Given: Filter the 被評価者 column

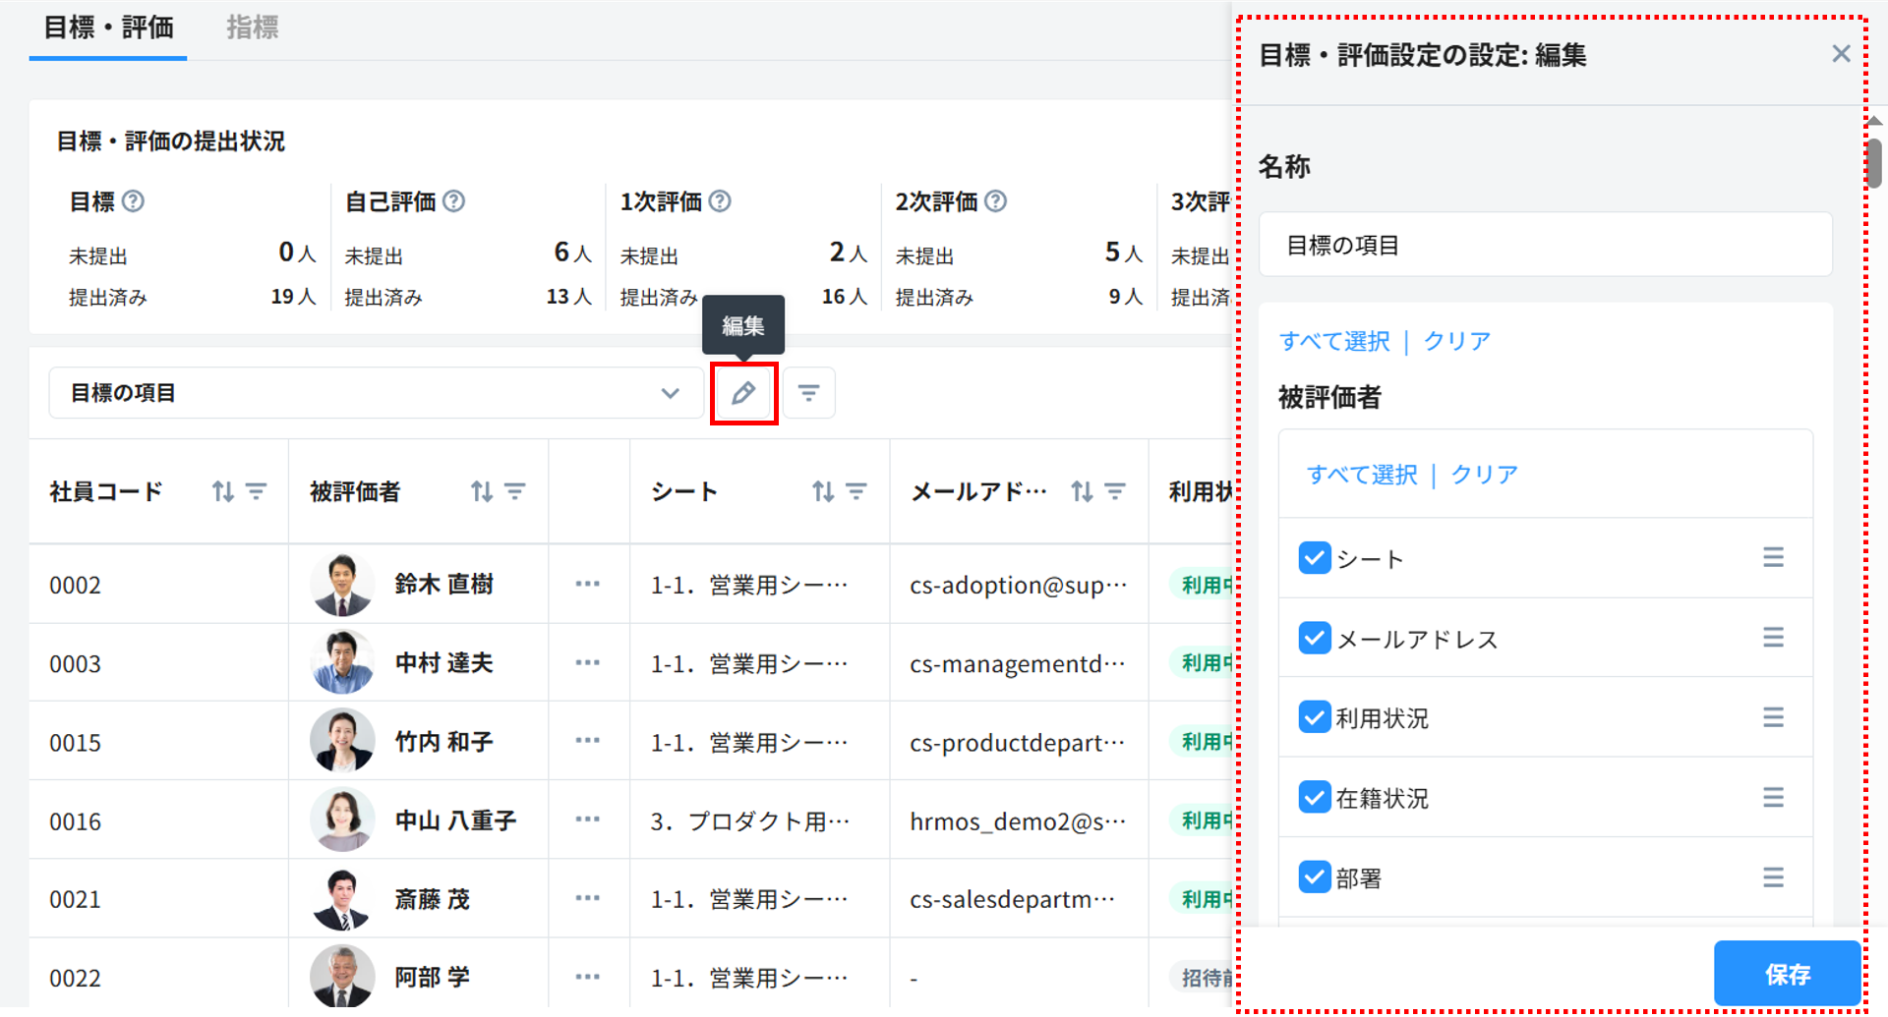Looking at the screenshot, I should pos(515,491).
